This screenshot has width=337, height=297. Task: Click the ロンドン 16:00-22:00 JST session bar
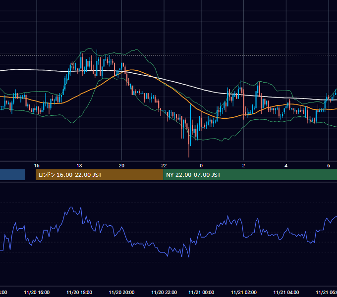click(x=99, y=175)
